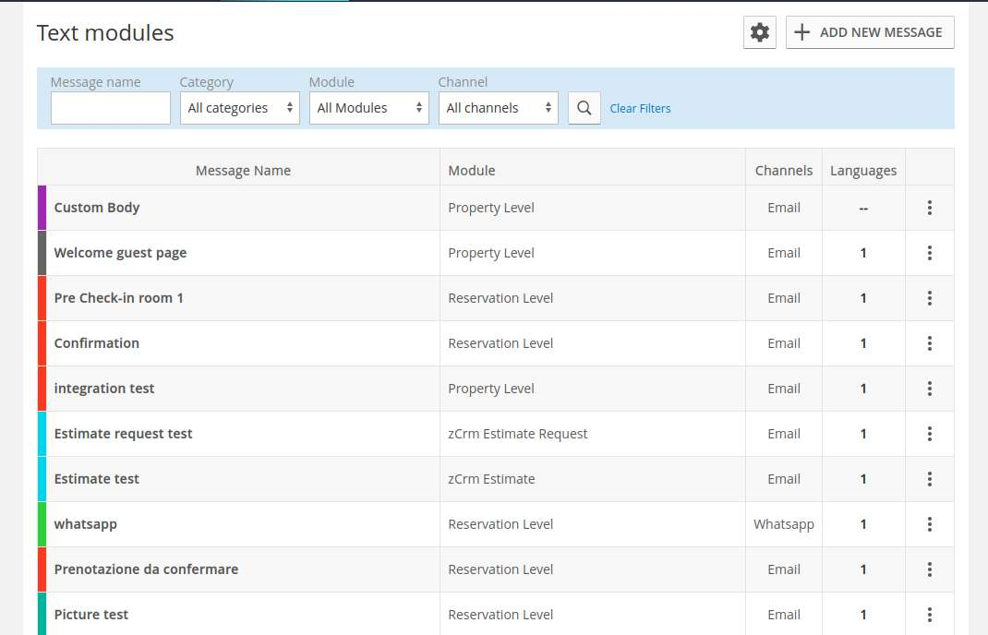Click the Add New Message button
988x635 pixels.
[870, 32]
